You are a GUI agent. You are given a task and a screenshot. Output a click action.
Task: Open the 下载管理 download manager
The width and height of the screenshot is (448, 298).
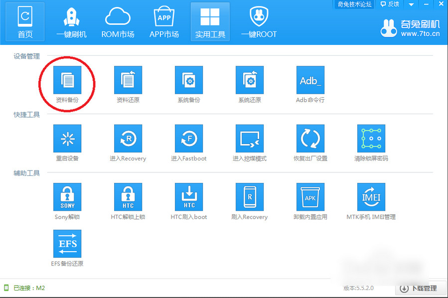point(421,289)
